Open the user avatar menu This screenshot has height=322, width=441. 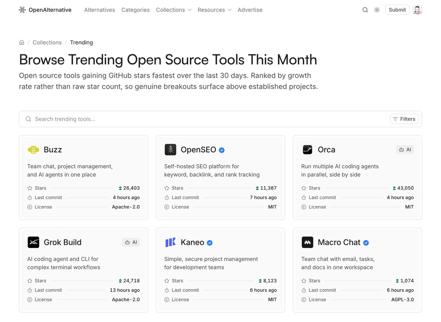(x=417, y=10)
